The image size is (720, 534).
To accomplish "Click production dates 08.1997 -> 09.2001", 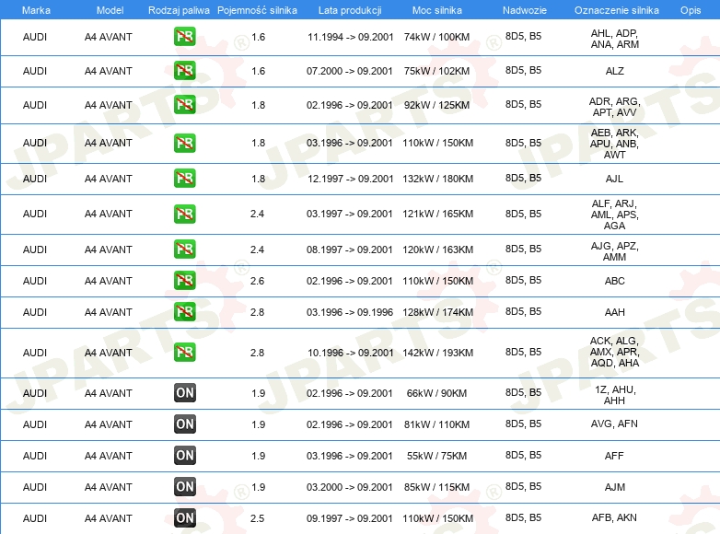I will point(350,250).
